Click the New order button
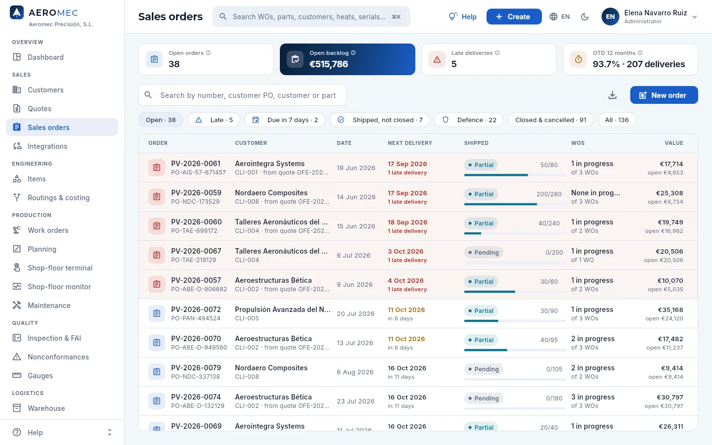 pyautogui.click(x=664, y=95)
